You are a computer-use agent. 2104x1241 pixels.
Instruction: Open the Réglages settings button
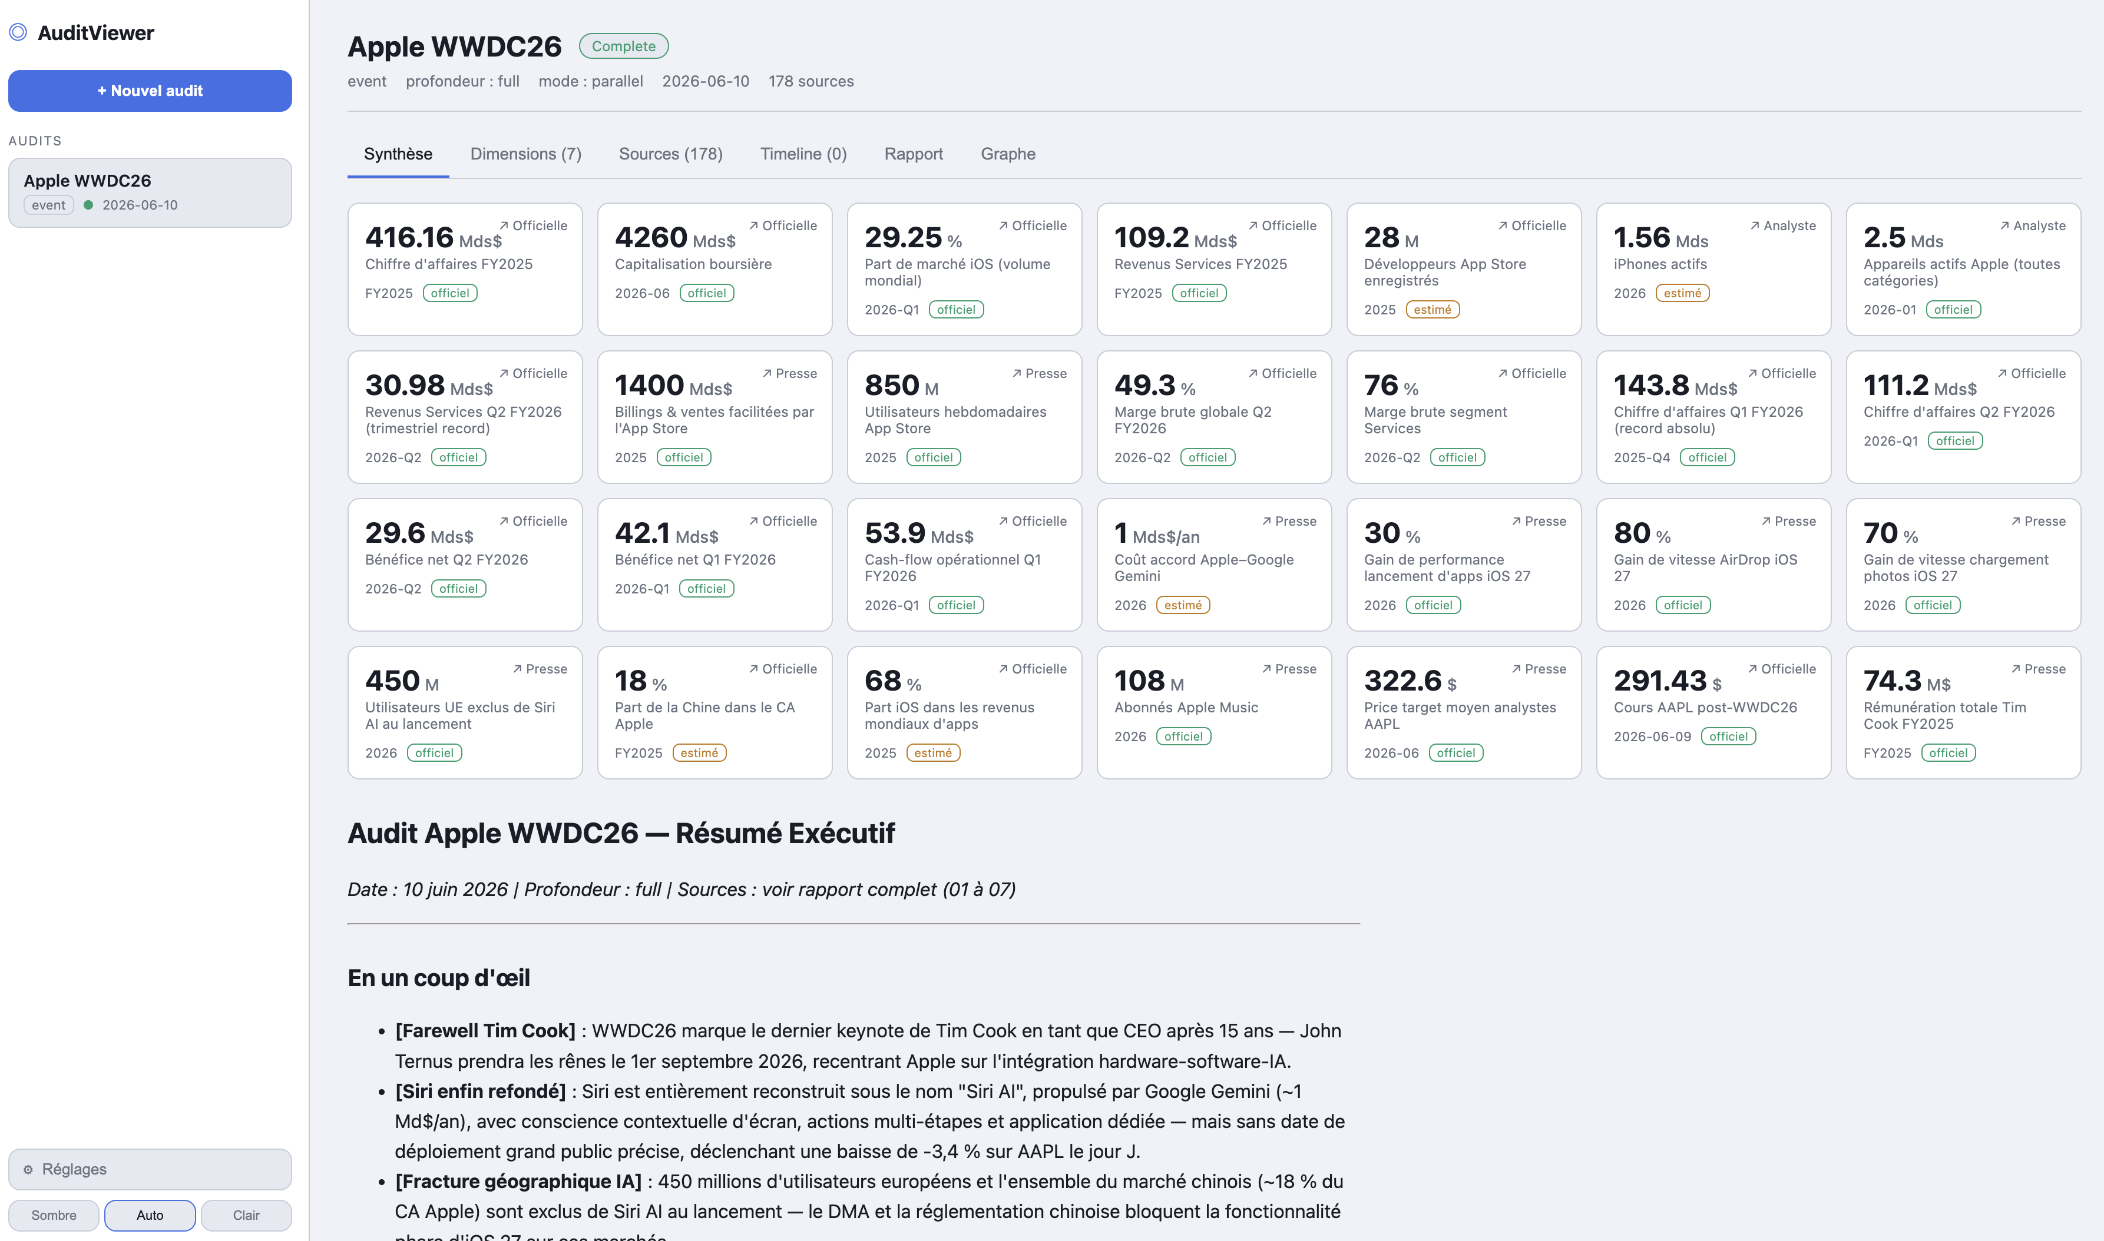pyautogui.click(x=150, y=1169)
